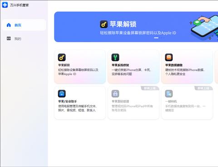Click the yellow key icon in the banner

pyautogui.click(x=104, y=24)
